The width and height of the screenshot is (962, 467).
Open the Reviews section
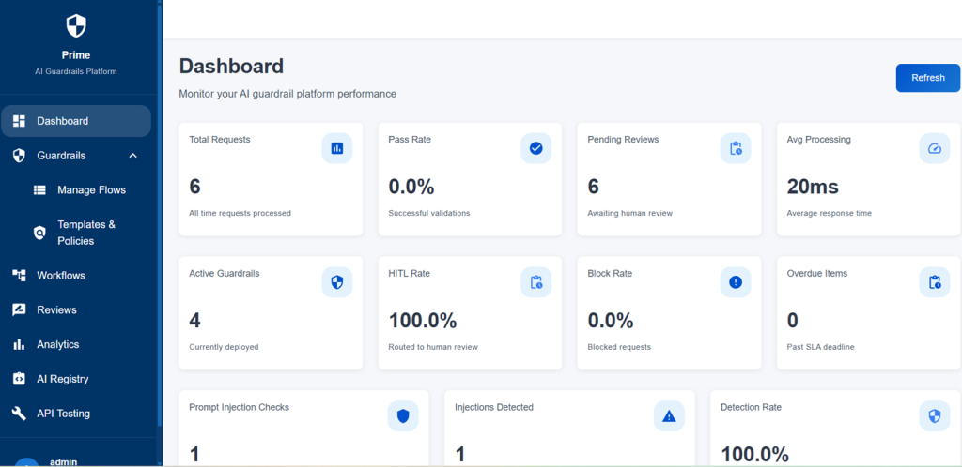[x=56, y=310]
